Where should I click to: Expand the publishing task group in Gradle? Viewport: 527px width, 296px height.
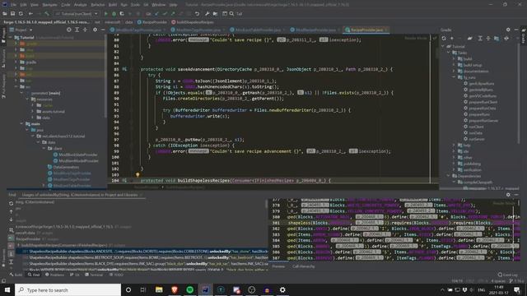[x=454, y=164]
